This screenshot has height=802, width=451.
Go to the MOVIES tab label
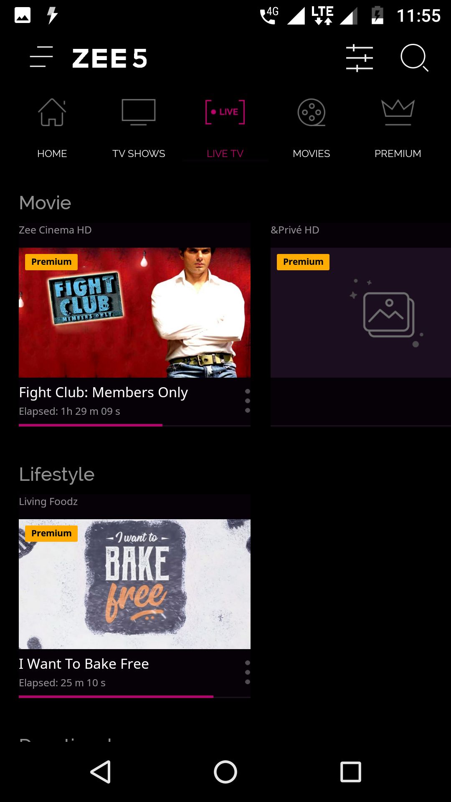[x=311, y=153]
